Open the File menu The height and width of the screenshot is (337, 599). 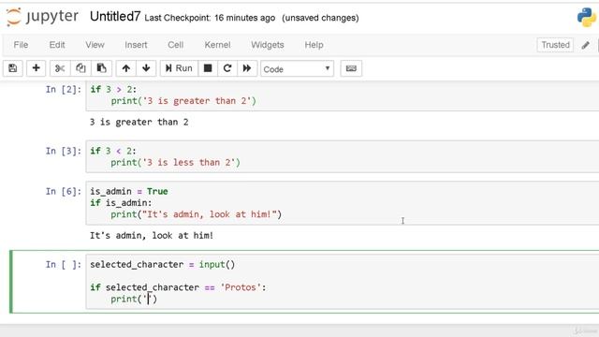[x=21, y=45]
